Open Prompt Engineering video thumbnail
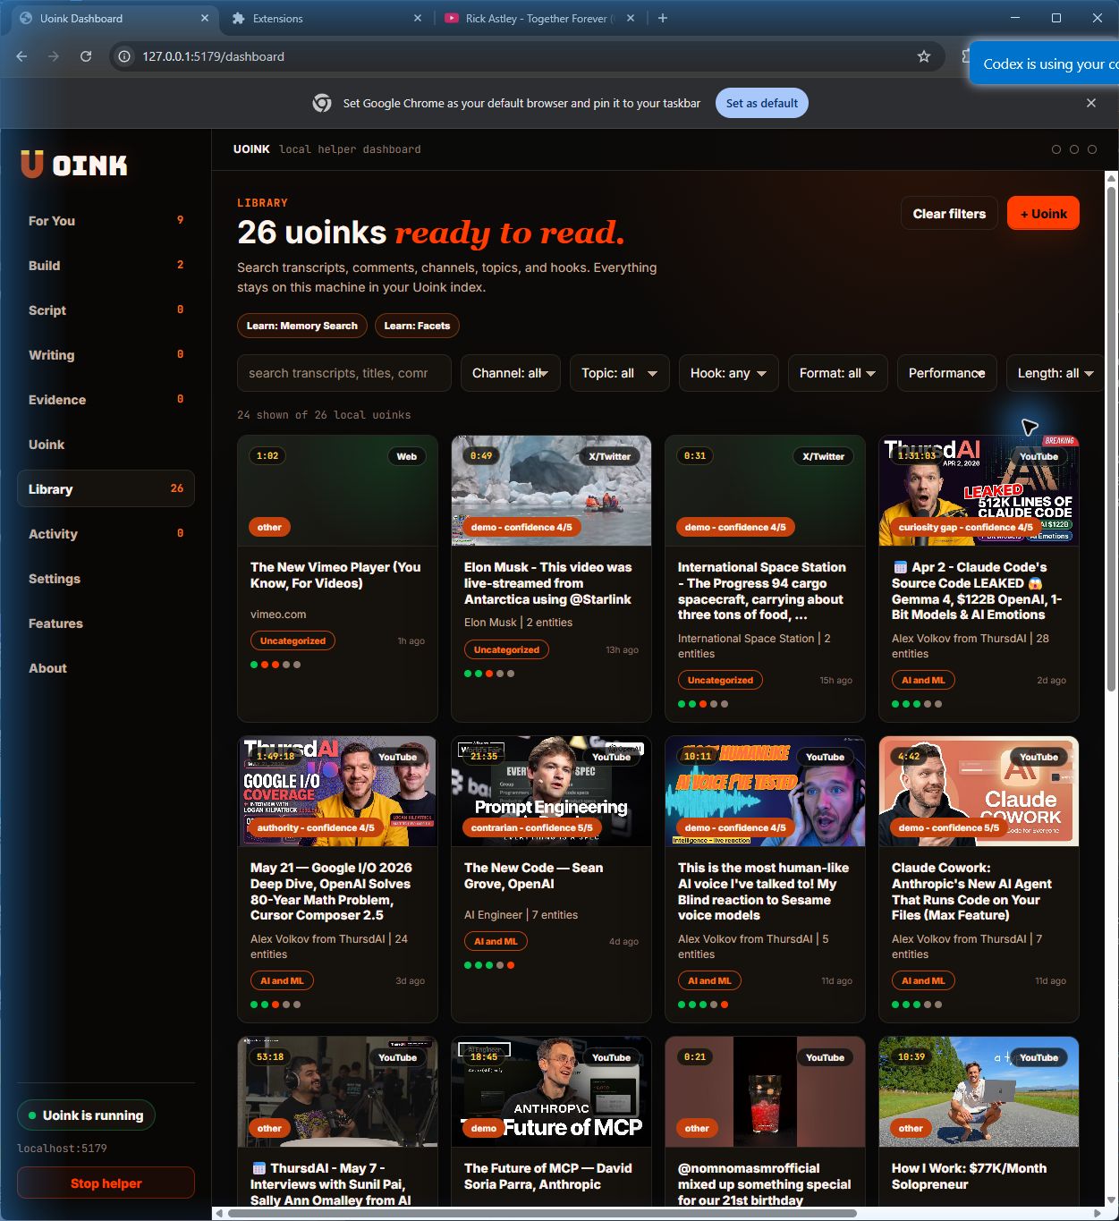This screenshot has height=1221, width=1119. click(551, 791)
